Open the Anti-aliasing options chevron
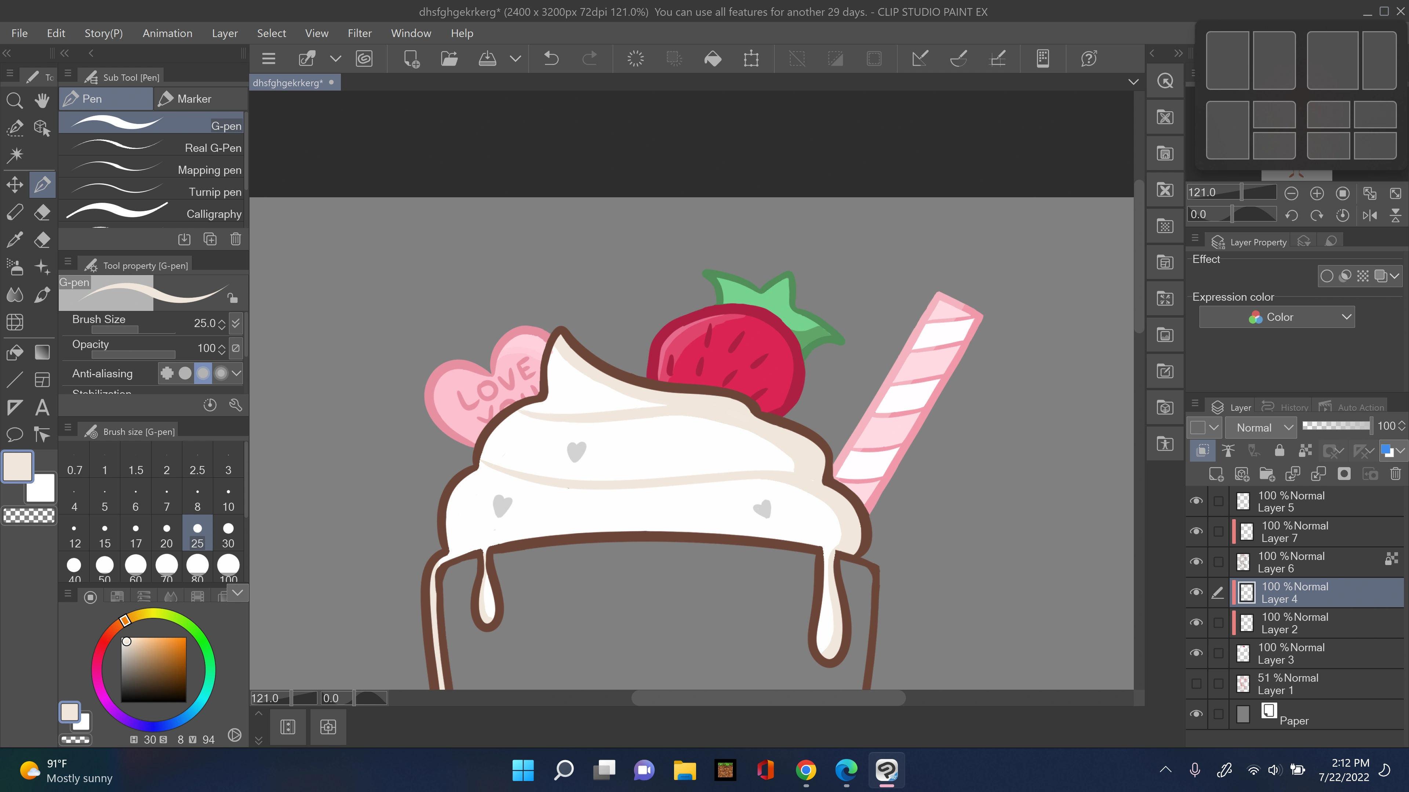 (x=236, y=373)
